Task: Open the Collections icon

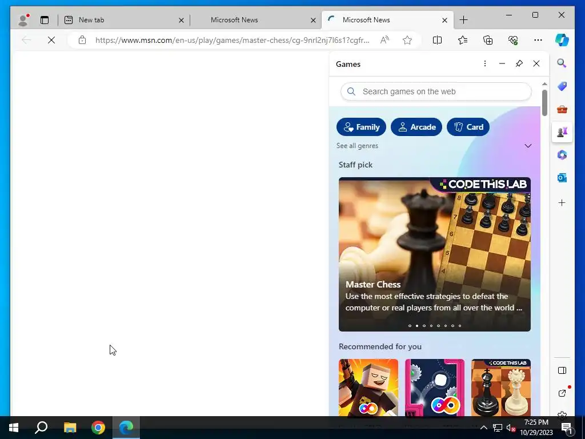Action: (x=488, y=40)
